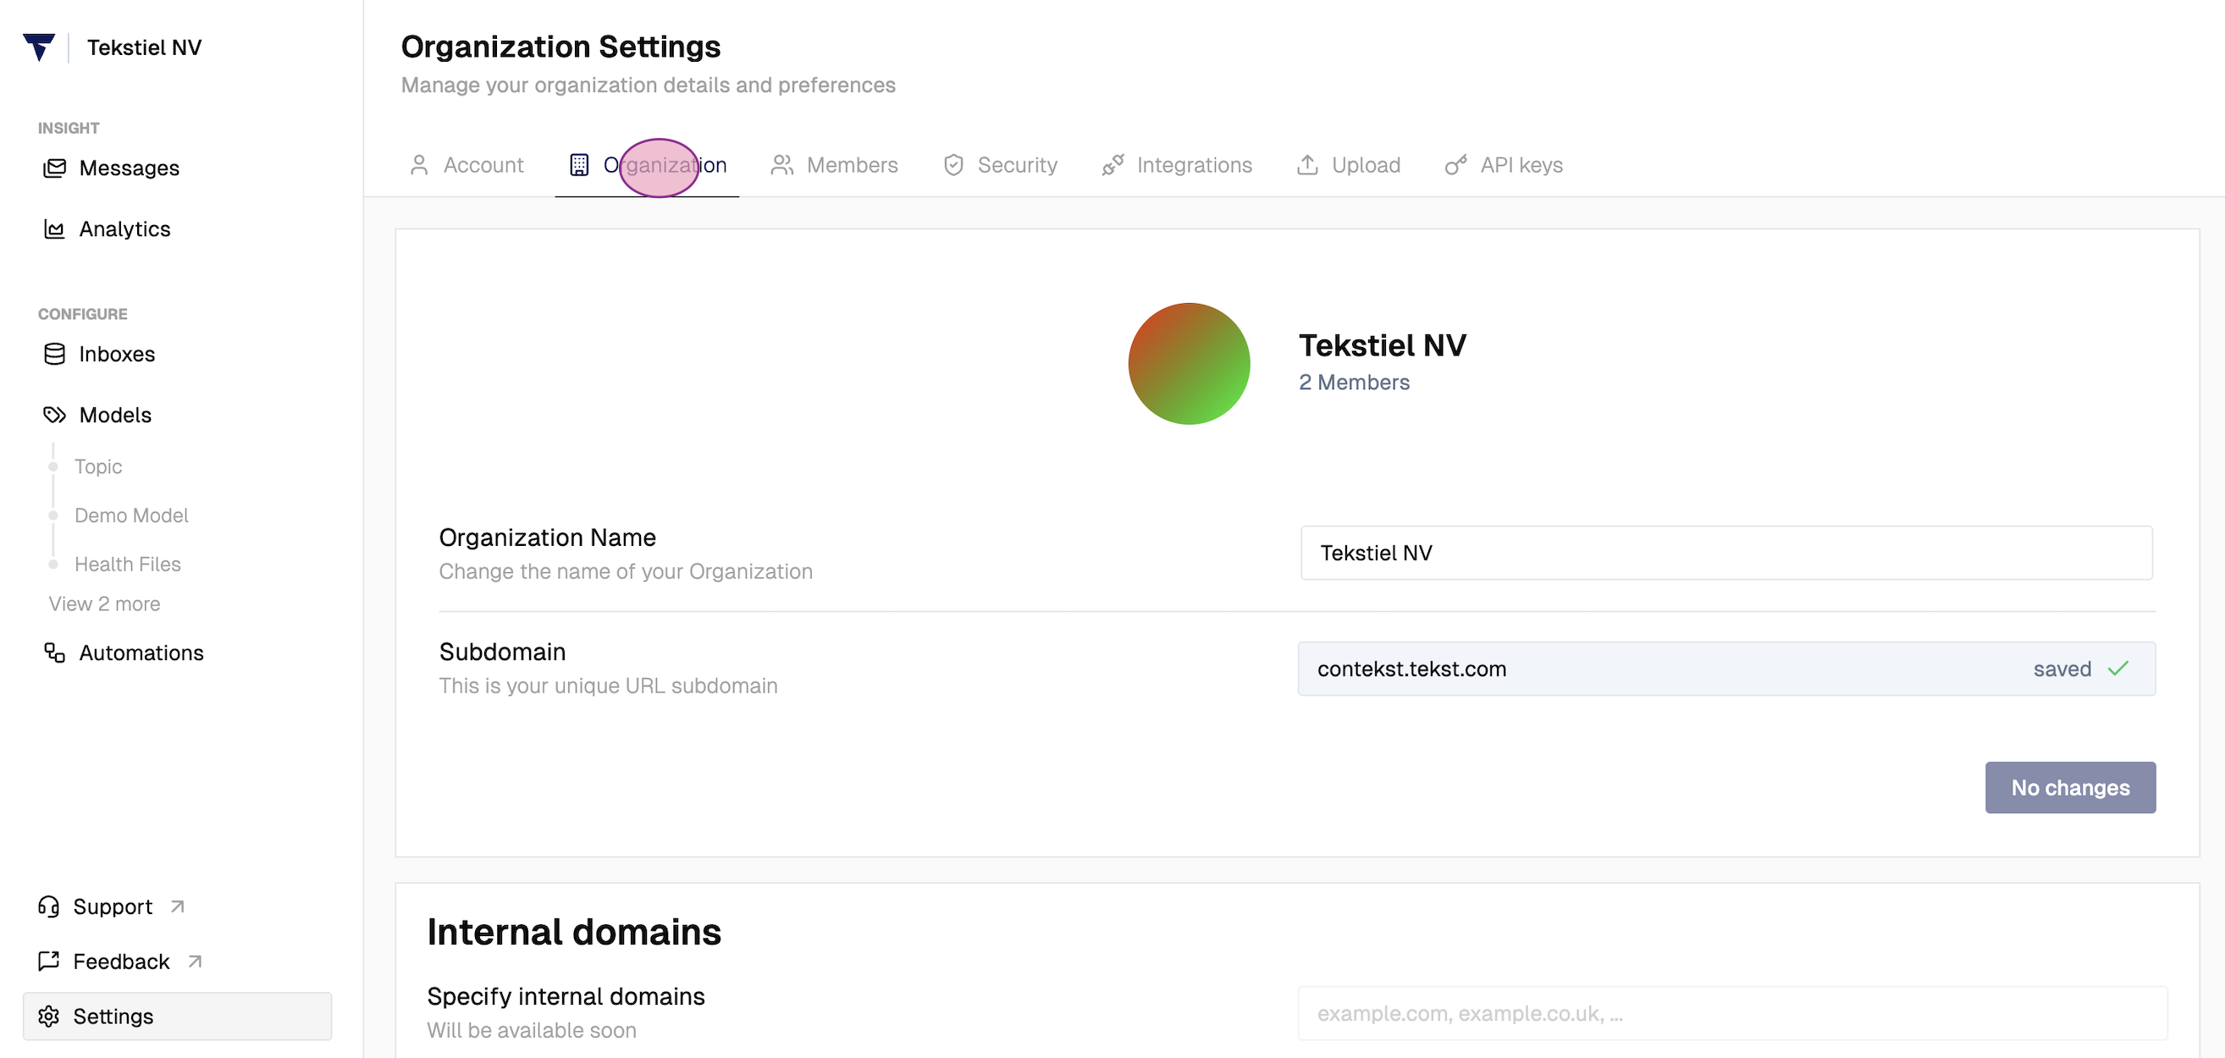Click the external link arrow beside Feedback
Image resolution: width=2225 pixels, height=1058 pixels.
195,962
